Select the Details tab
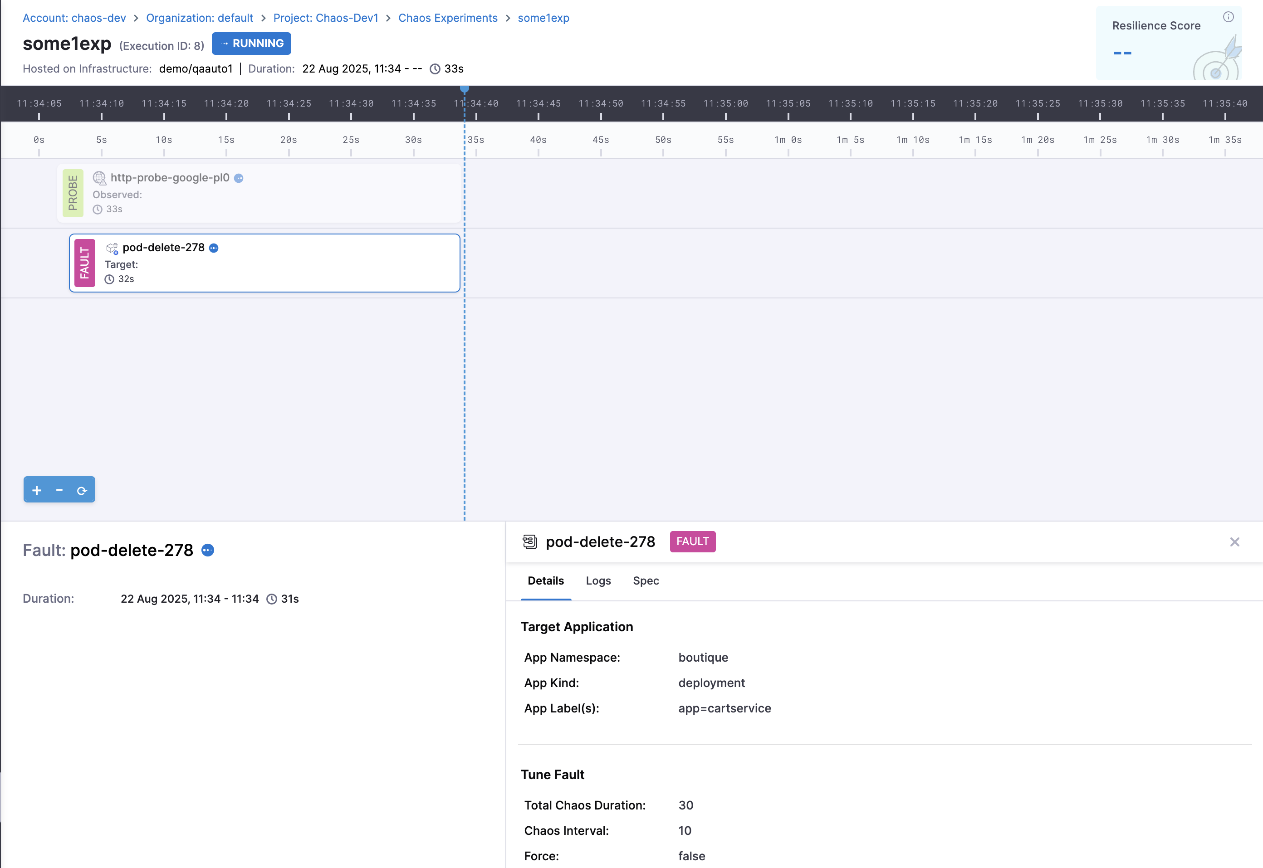Screen dimensions: 1263x868 546,581
